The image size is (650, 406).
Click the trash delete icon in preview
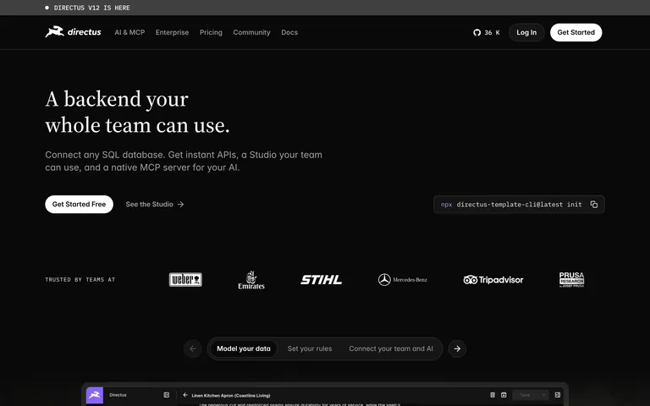[x=493, y=395]
